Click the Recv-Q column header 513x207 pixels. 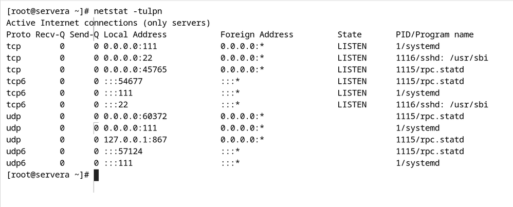pyautogui.click(x=50, y=34)
